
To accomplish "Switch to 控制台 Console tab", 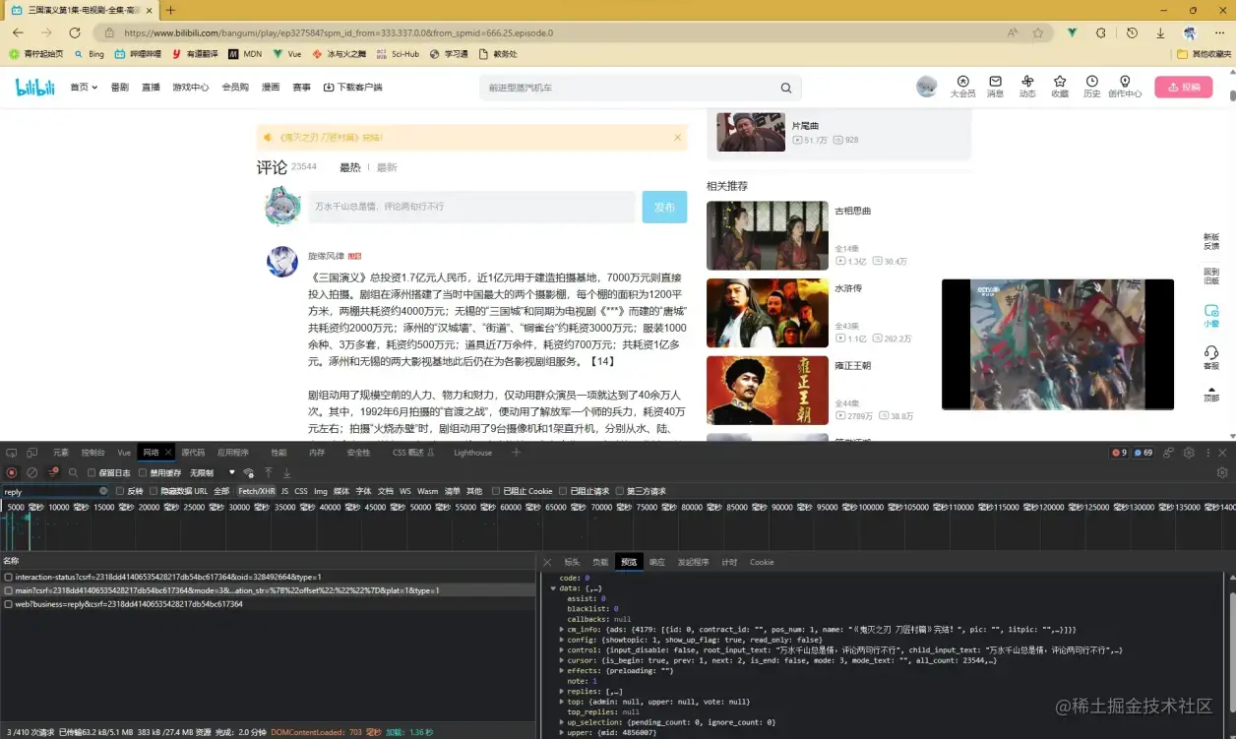I will (93, 453).
